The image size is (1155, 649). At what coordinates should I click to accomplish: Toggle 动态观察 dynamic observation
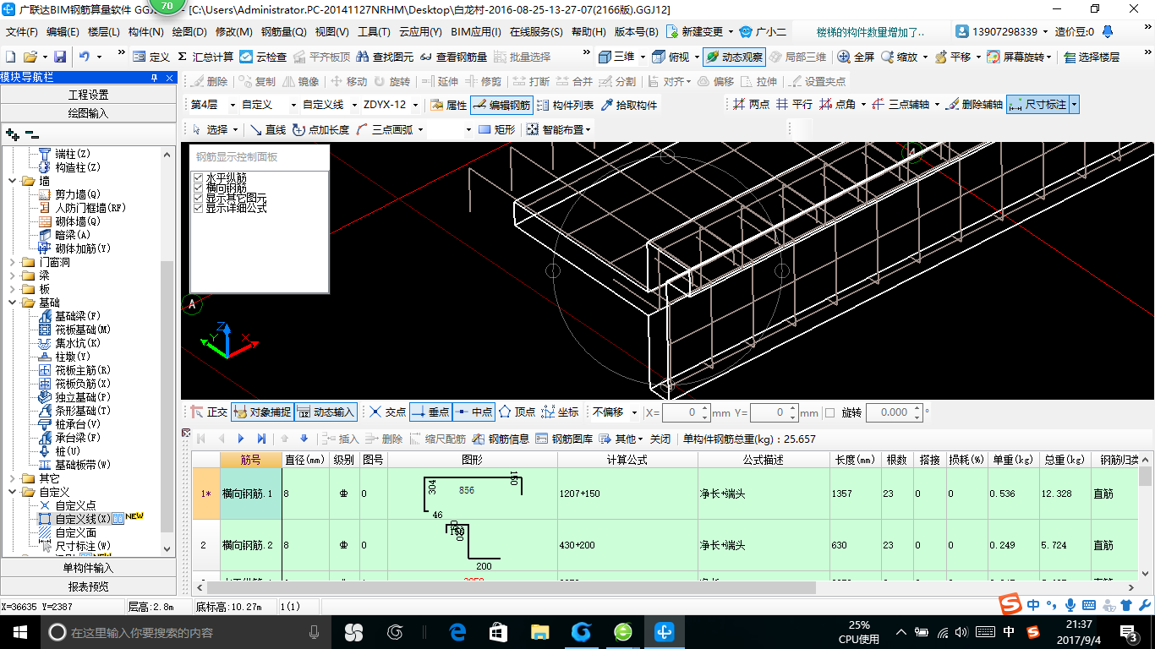(x=734, y=57)
